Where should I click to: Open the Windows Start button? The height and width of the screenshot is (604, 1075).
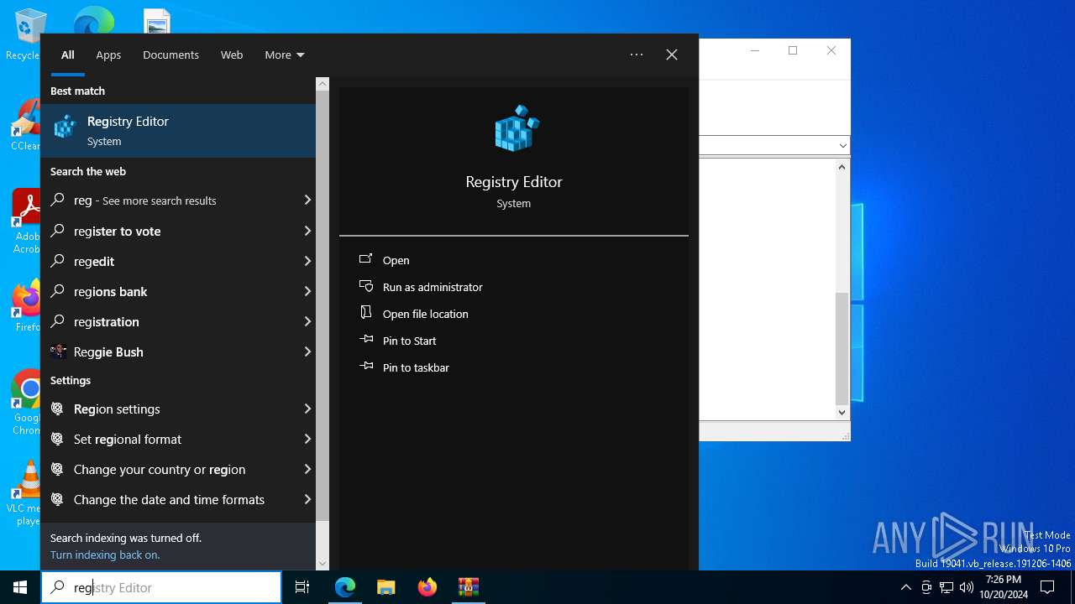pos(20,587)
